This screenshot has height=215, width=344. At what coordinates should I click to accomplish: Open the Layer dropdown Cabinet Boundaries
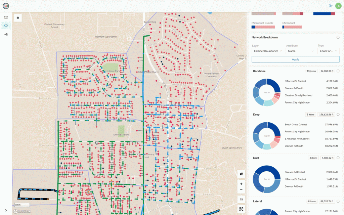point(268,51)
